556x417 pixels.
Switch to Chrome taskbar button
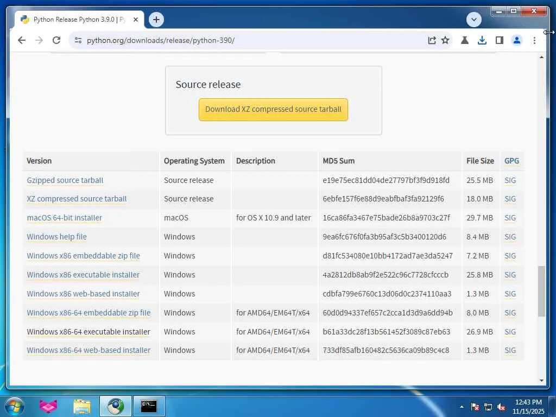click(x=116, y=406)
